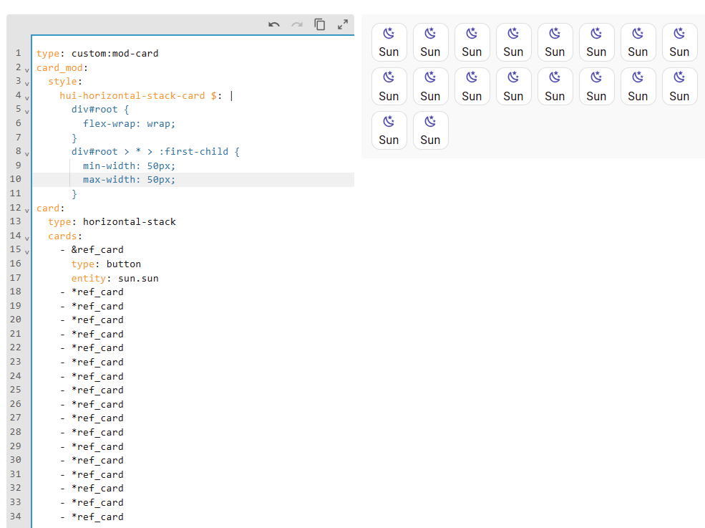705x528 pixels.
Task: Fold the &ref_card entry on line 15
Action: (27, 251)
